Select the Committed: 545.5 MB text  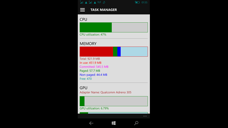point(94,67)
